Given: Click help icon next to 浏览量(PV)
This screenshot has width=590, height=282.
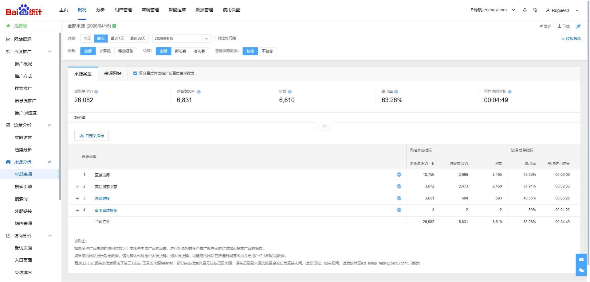Looking at the screenshot, I should pos(96,92).
